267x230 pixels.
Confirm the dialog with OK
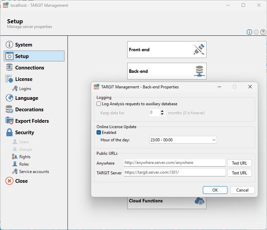[x=215, y=190]
